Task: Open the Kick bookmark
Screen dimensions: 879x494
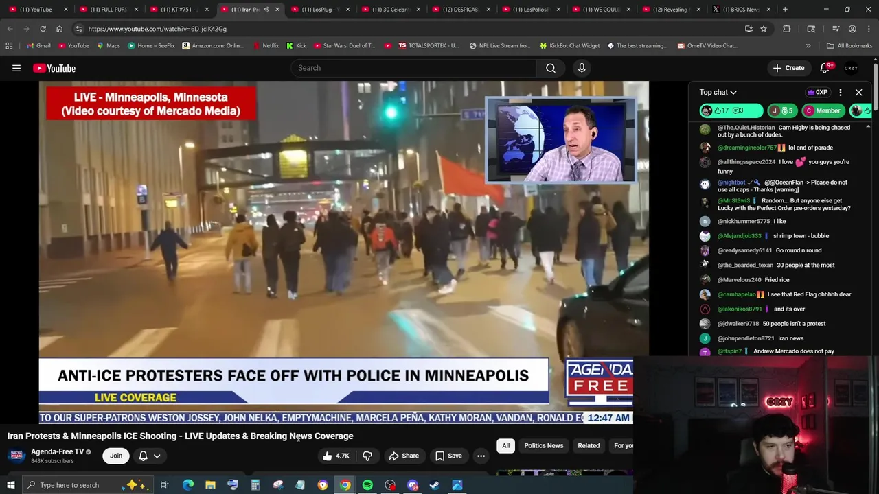Action: (x=296, y=45)
